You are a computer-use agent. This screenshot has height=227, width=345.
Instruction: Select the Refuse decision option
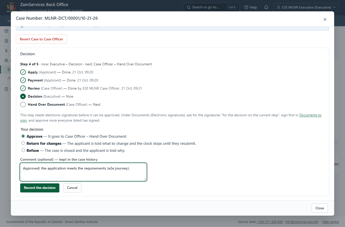coord(23,150)
